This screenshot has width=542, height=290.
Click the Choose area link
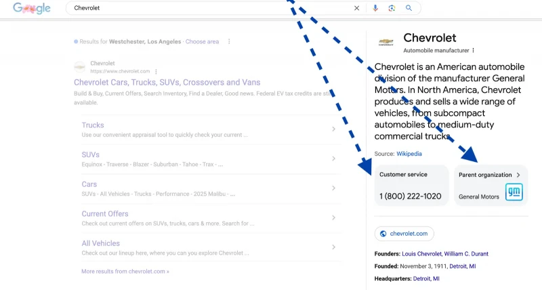202,41
